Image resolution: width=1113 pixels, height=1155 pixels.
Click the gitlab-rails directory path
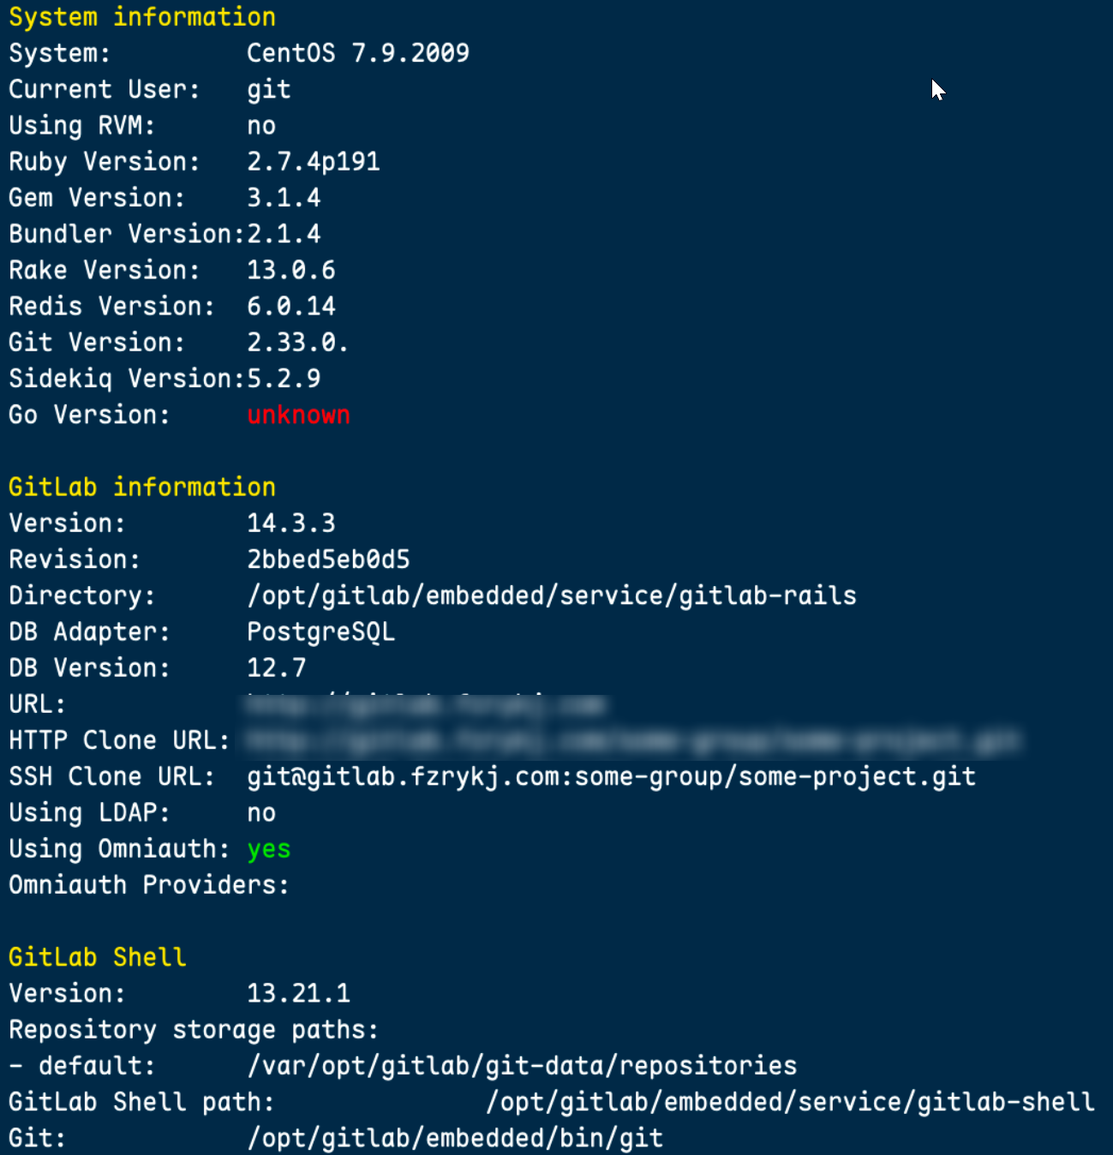coord(552,595)
